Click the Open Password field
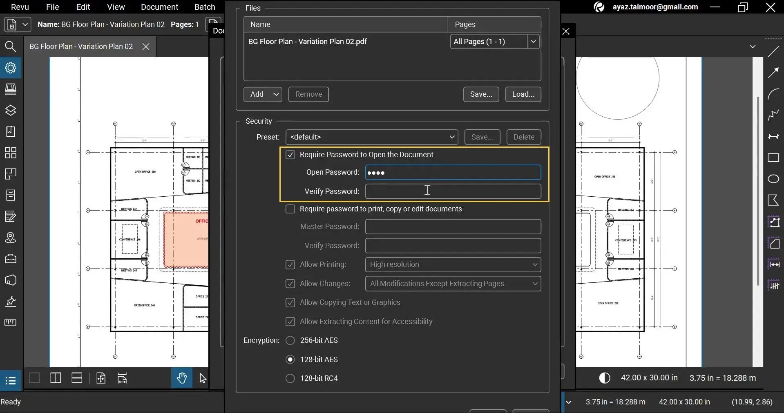This screenshot has height=413, width=784. click(x=453, y=173)
